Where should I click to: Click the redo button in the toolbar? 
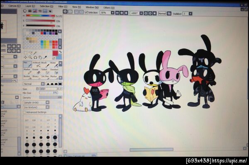(71, 12)
